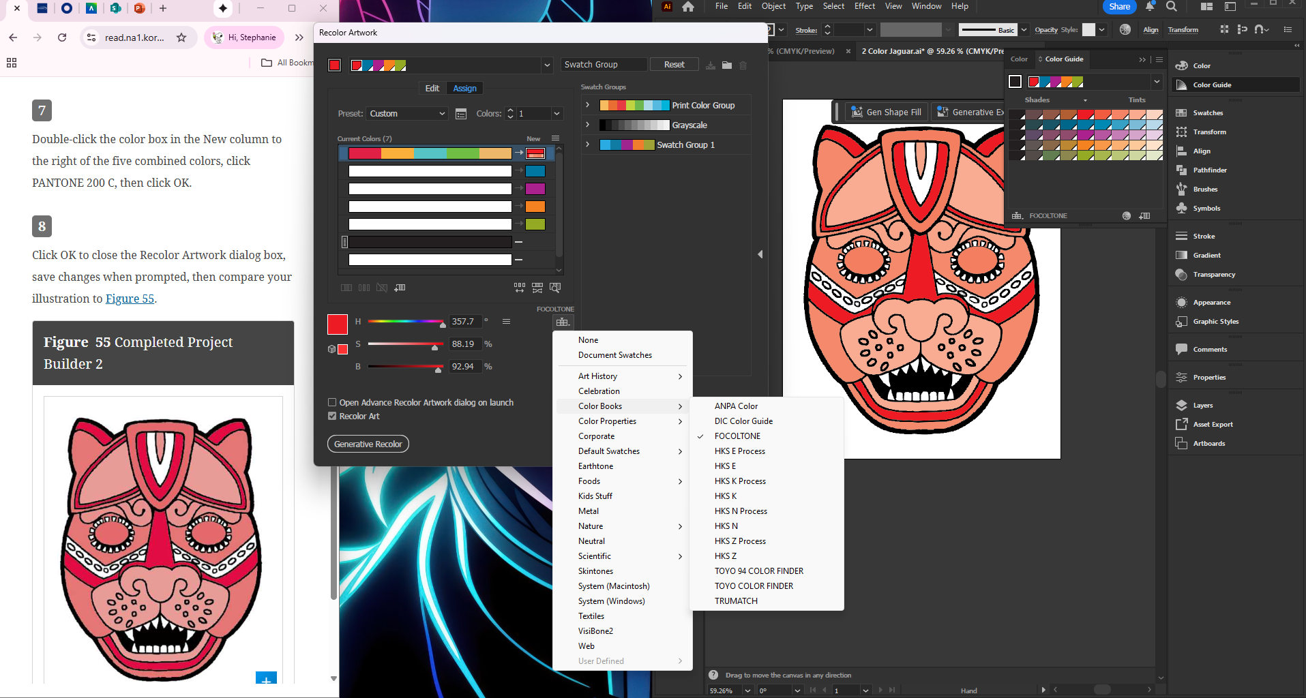
Task: Click the Generative Recolor button
Action: coord(368,444)
